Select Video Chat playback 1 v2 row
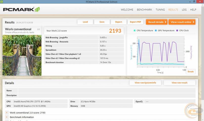Viewport: 204px width, 121px height. pyautogui.click(x=84, y=54)
